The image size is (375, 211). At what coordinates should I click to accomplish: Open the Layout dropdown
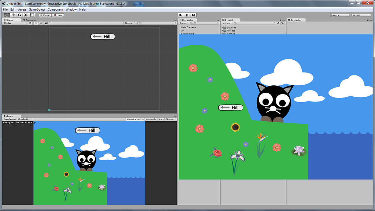(361, 15)
